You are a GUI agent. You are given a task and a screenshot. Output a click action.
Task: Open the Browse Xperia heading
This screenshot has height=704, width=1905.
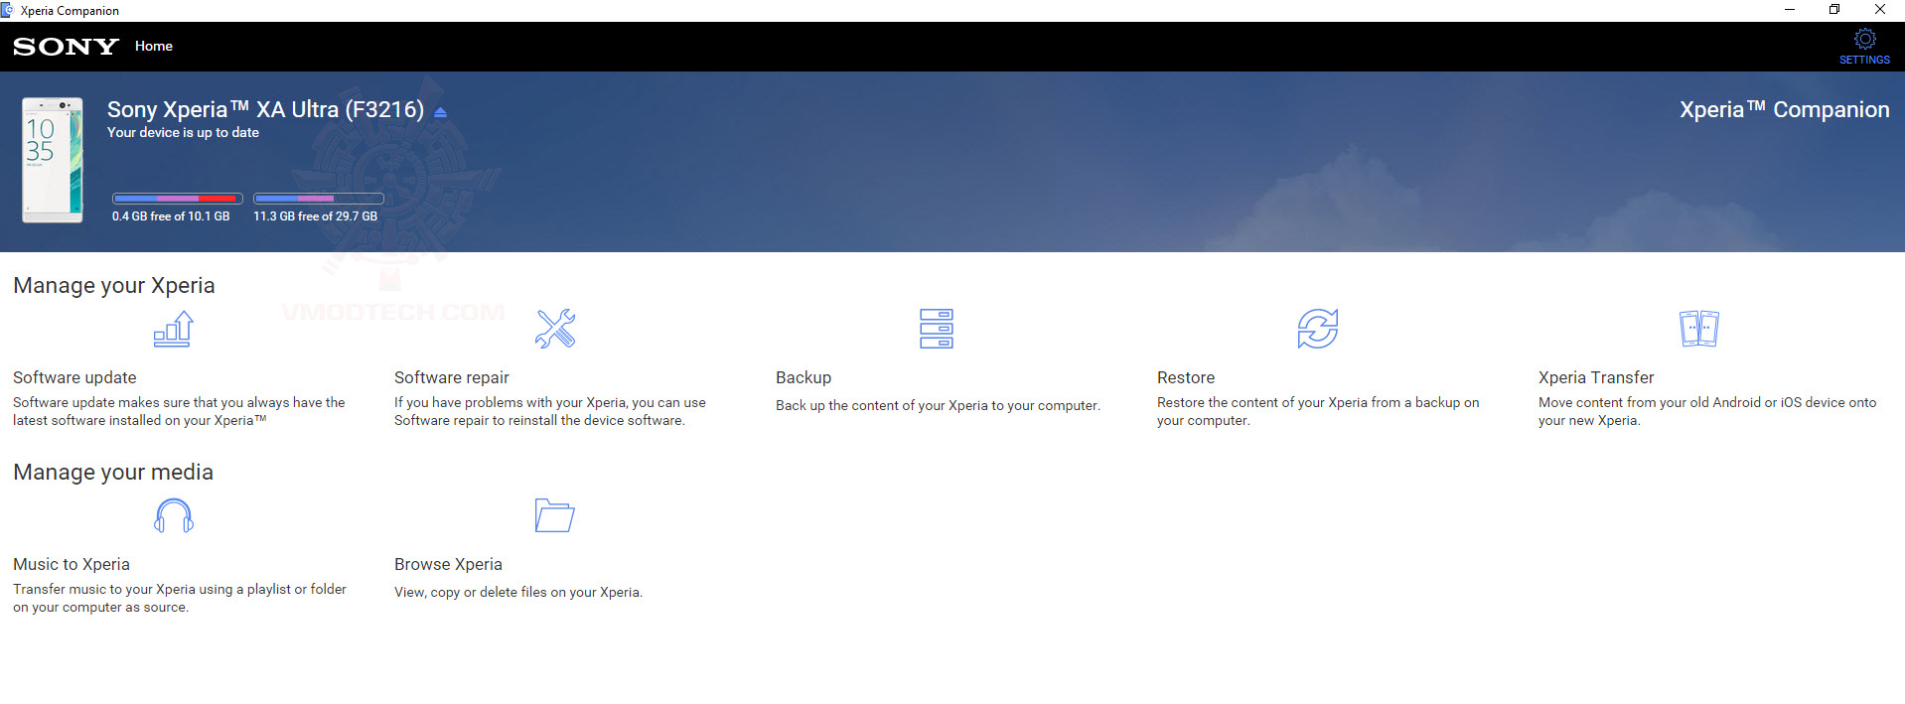pos(448,564)
